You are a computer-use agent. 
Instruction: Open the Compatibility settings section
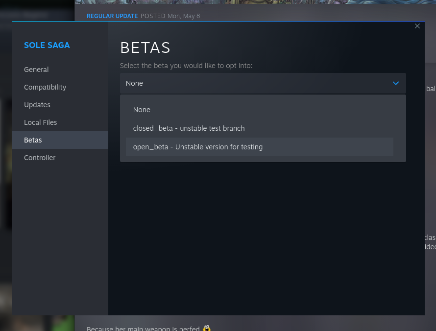[x=45, y=87]
